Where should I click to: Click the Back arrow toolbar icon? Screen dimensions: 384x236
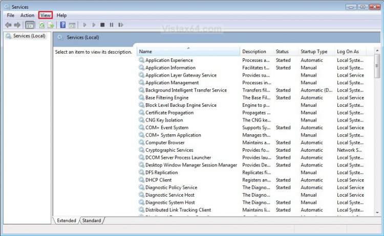(8, 25)
